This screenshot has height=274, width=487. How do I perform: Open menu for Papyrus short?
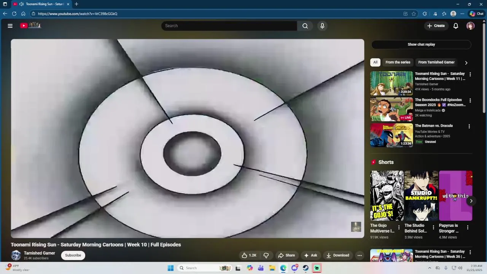[x=468, y=228]
